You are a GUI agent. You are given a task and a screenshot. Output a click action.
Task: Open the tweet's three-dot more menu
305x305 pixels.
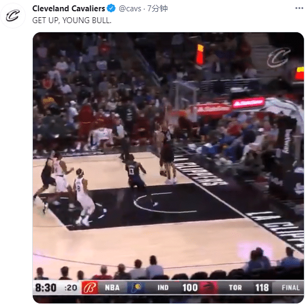(x=299, y=8)
